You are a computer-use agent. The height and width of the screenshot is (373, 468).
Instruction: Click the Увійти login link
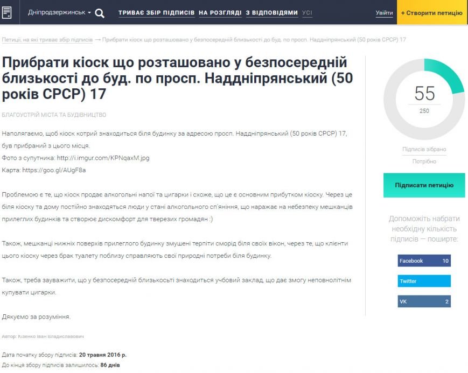pos(384,13)
